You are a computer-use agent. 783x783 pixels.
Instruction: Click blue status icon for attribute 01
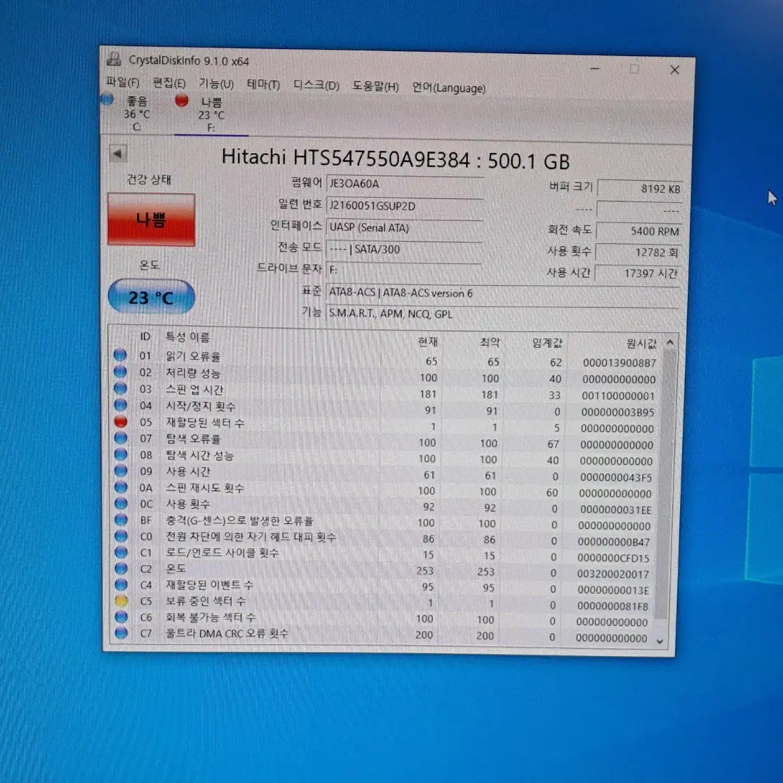tap(120, 355)
